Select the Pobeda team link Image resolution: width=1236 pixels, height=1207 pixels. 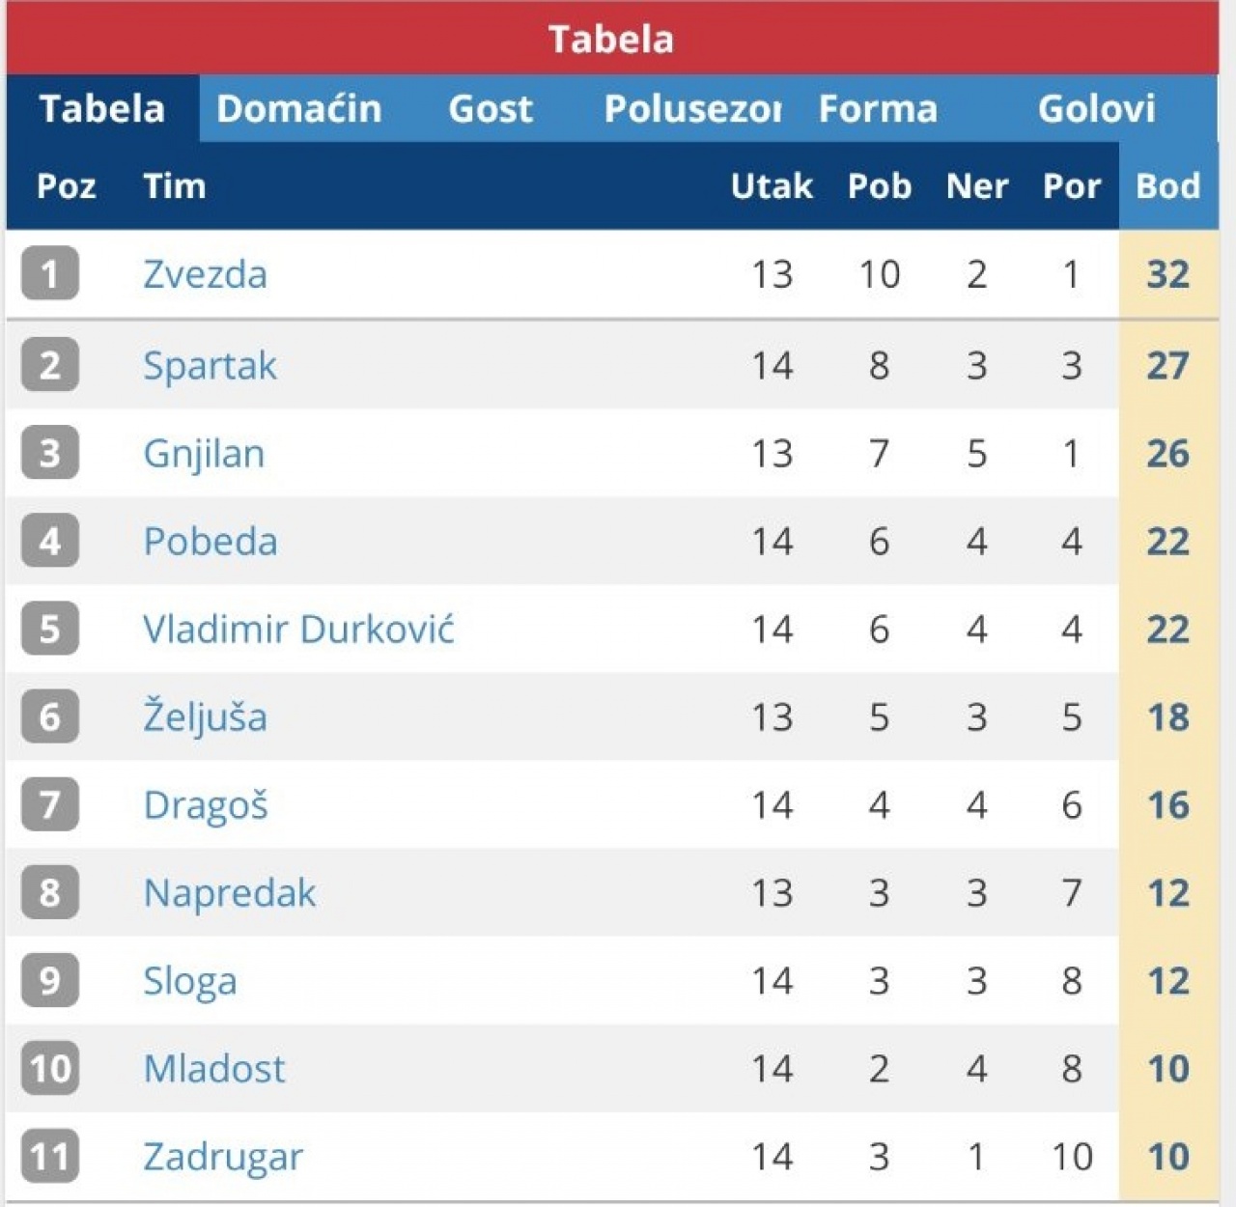coord(211,542)
